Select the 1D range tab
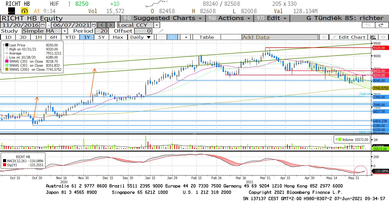The height and width of the screenshot is (206, 389). tap(8, 37)
